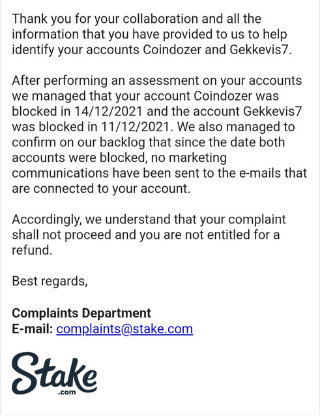Click the bold "Complaints Department" signature line
Viewport: 320px width, 418px height.
click(81, 313)
